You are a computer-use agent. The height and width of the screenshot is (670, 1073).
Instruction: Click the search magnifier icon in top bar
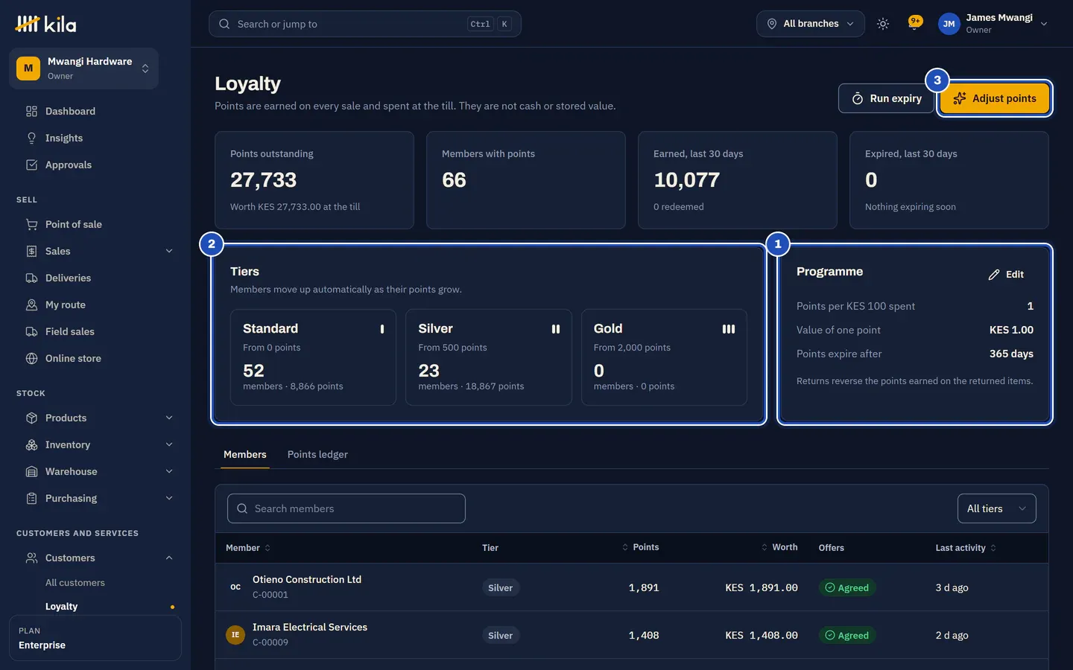pyautogui.click(x=224, y=24)
